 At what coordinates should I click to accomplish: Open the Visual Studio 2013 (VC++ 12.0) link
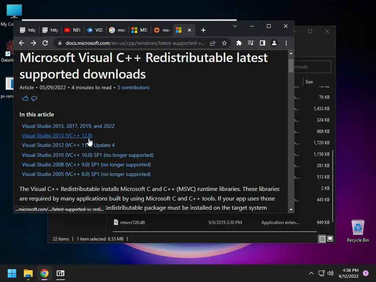[x=57, y=135]
